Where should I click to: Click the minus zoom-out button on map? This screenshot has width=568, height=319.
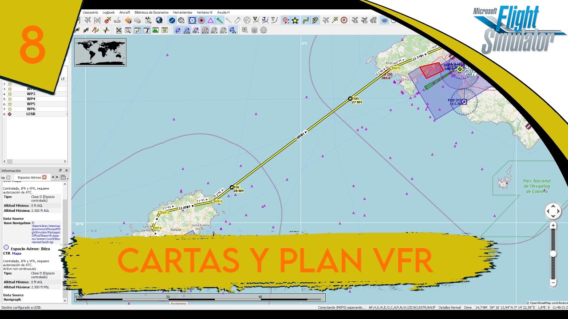coord(553,282)
